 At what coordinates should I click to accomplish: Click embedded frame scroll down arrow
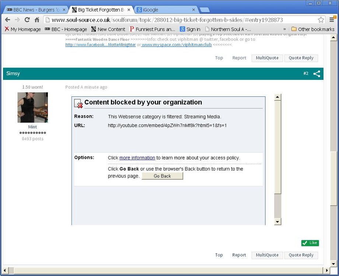pyautogui.click(x=277, y=222)
